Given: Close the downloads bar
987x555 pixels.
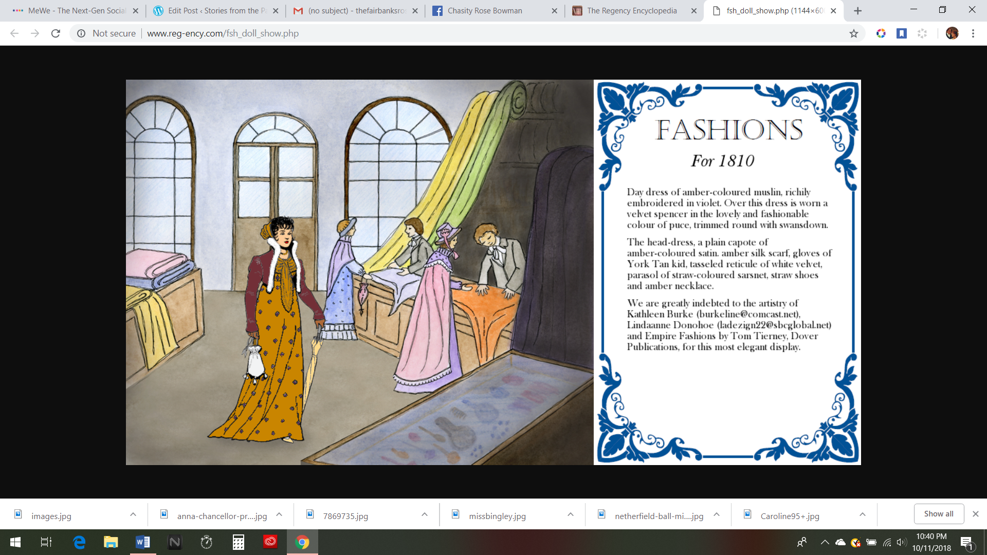Looking at the screenshot, I should (975, 514).
